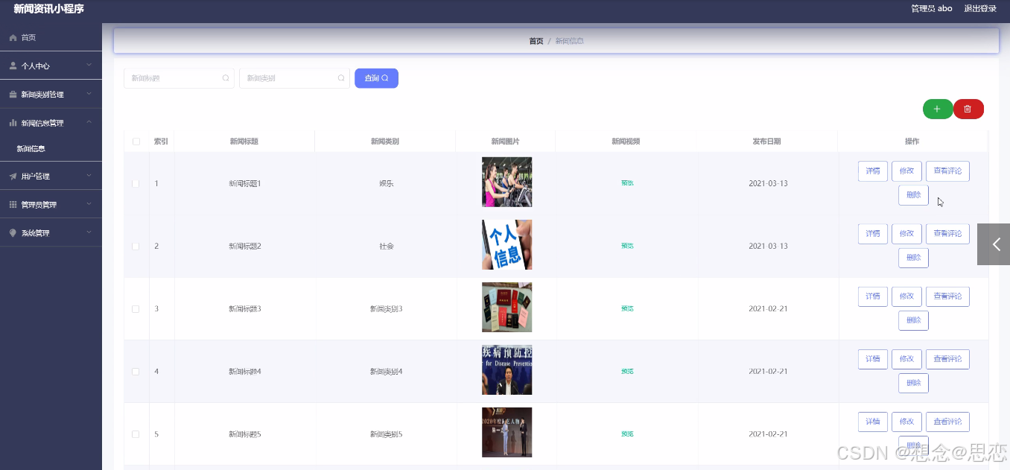
Task: Click 首页 in the breadcrumb bar
Action: (x=536, y=41)
